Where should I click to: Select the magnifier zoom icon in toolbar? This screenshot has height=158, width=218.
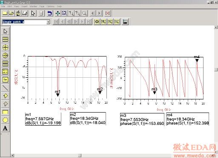point(85,13)
